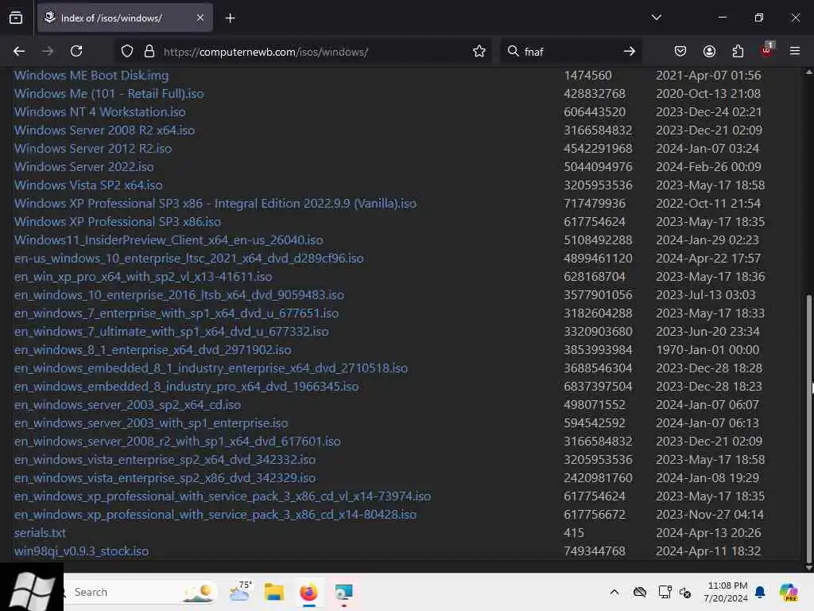Open en_windows_8_1_enterprise_x64 iso link
814x611 pixels.
[x=153, y=350]
